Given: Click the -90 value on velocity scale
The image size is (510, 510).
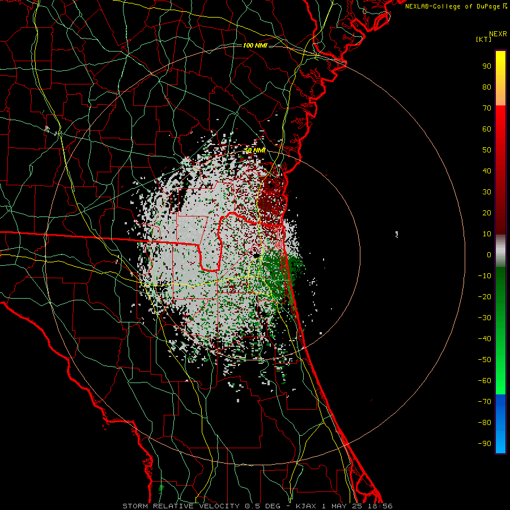Looking at the screenshot, I should (484, 444).
